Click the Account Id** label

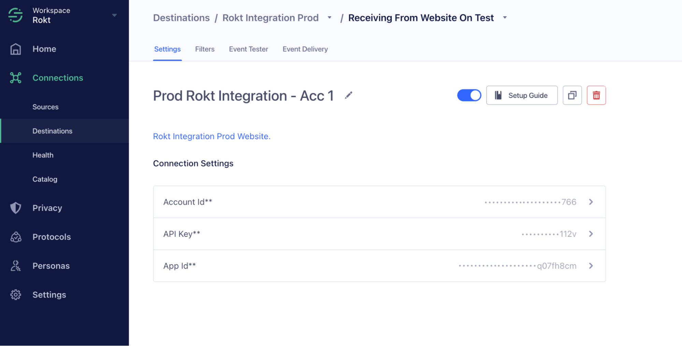188,202
